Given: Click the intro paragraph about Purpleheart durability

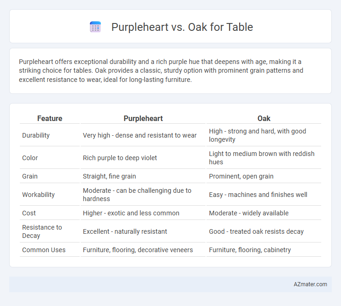Looking at the screenshot, I should click(x=161, y=70).
